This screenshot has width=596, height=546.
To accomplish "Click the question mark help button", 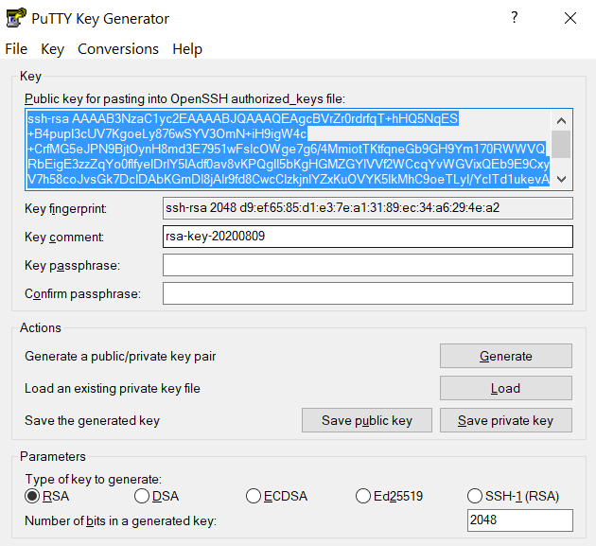I will click(x=515, y=17).
